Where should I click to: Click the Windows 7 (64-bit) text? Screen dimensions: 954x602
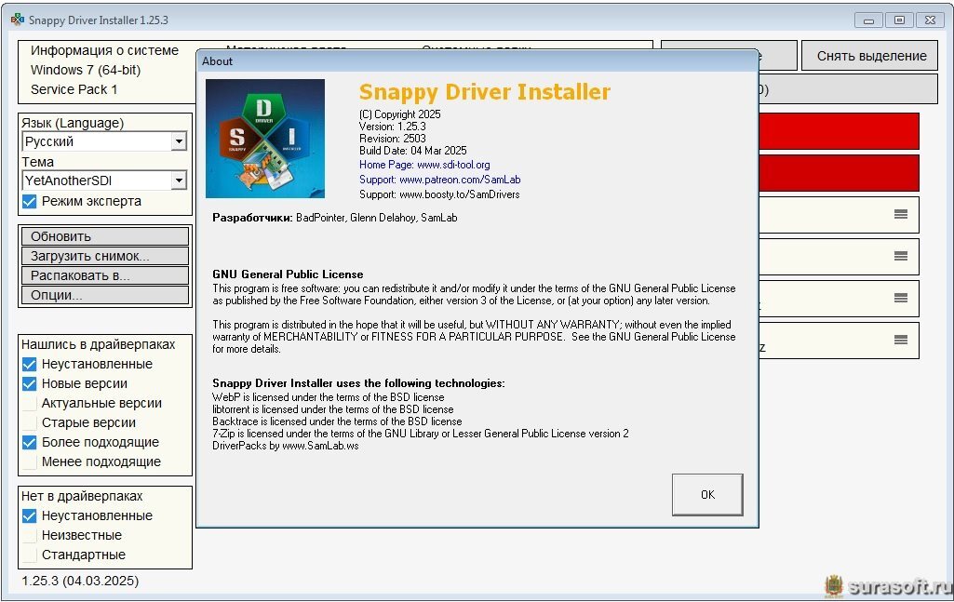86,70
